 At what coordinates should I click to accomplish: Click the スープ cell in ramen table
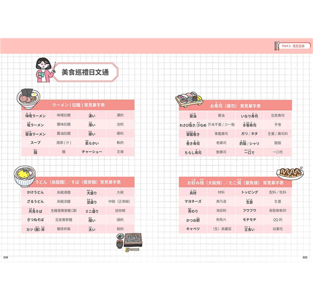[36, 143]
